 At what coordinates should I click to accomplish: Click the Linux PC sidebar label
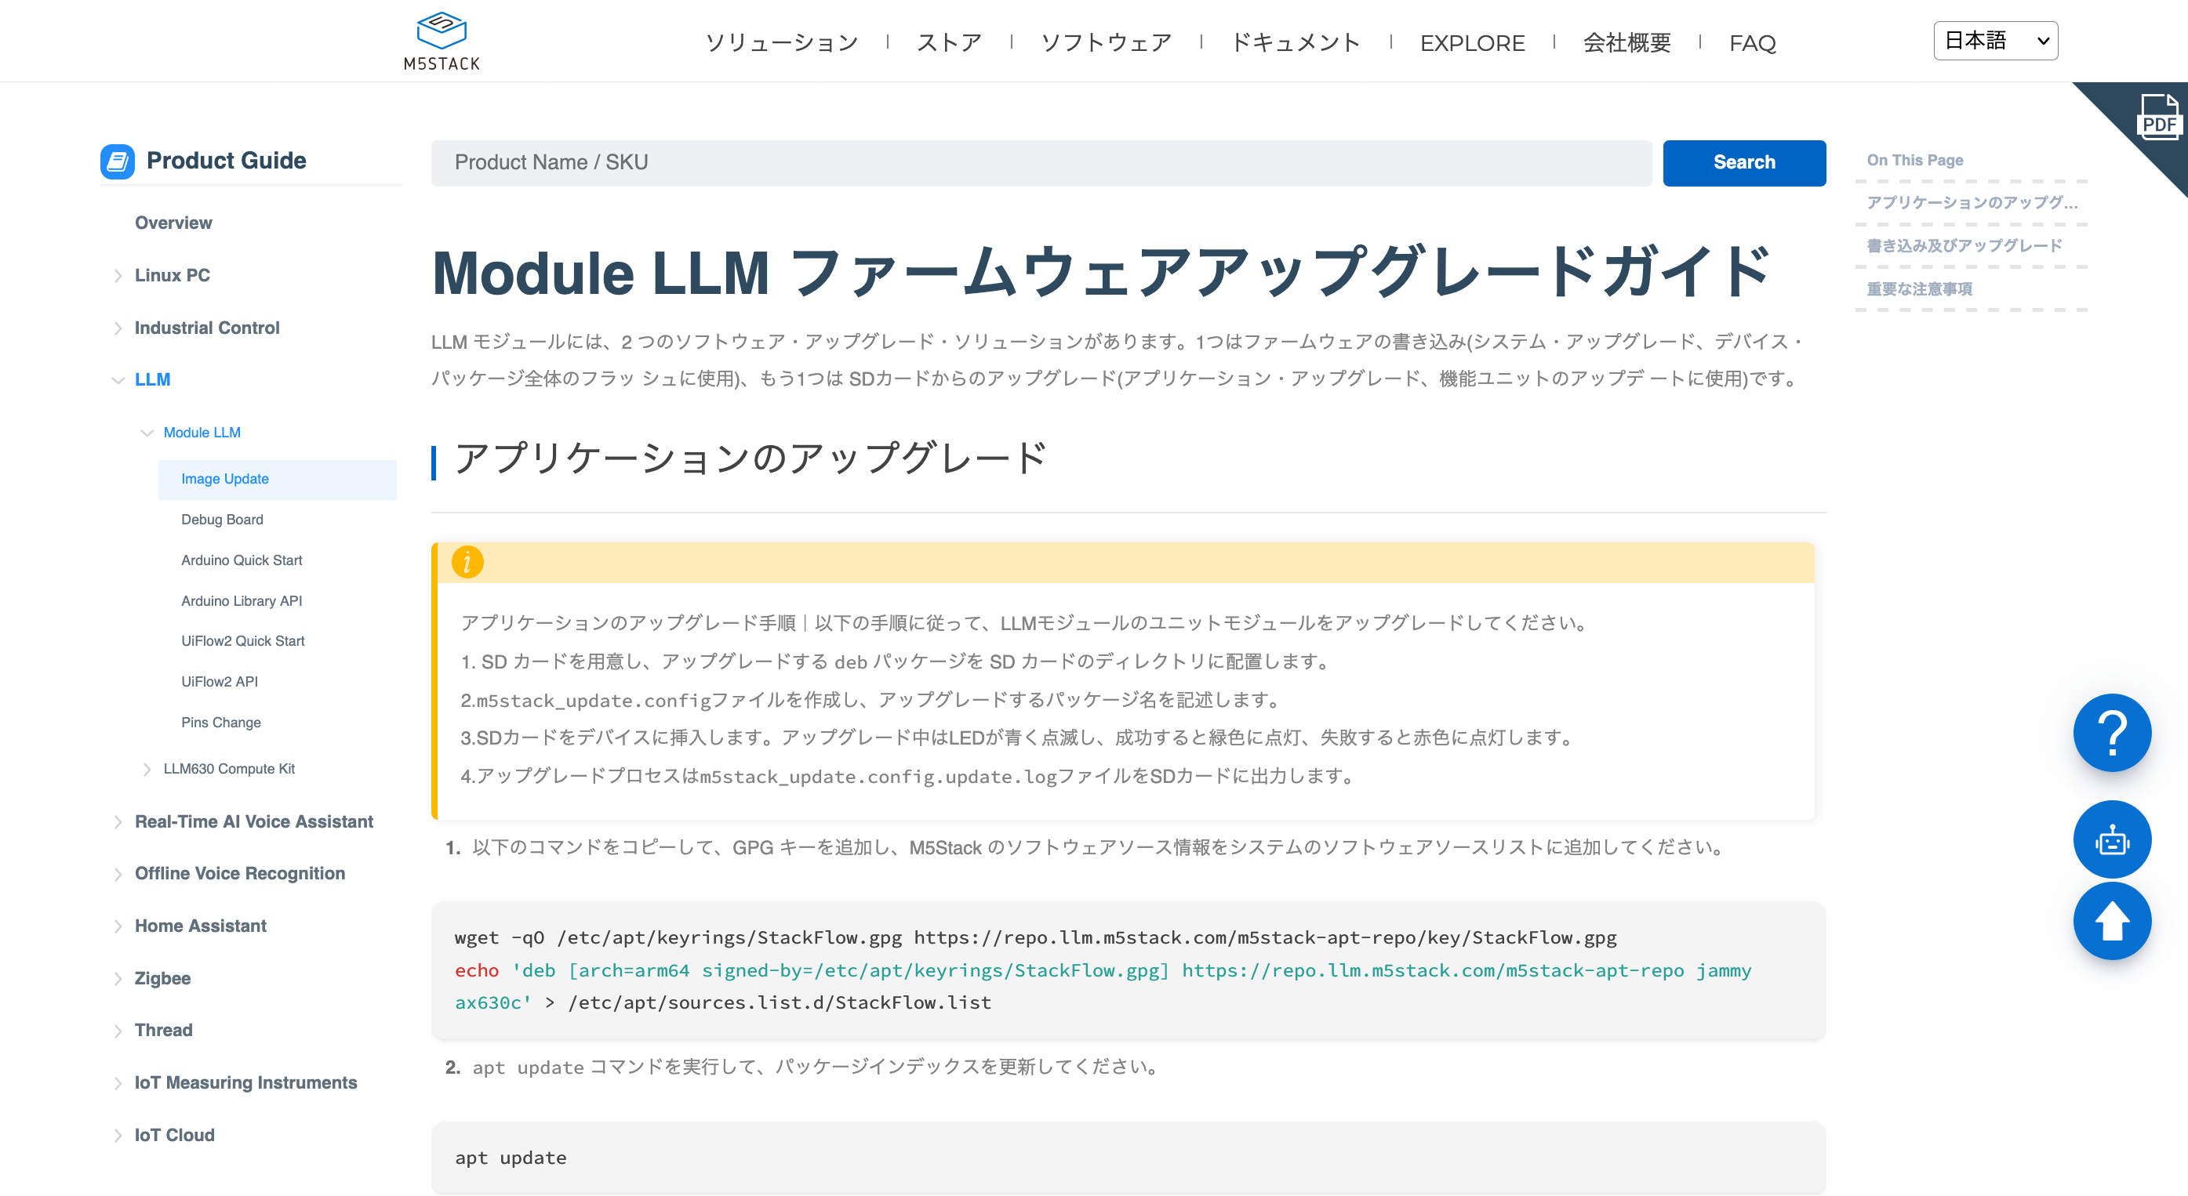pos(173,276)
